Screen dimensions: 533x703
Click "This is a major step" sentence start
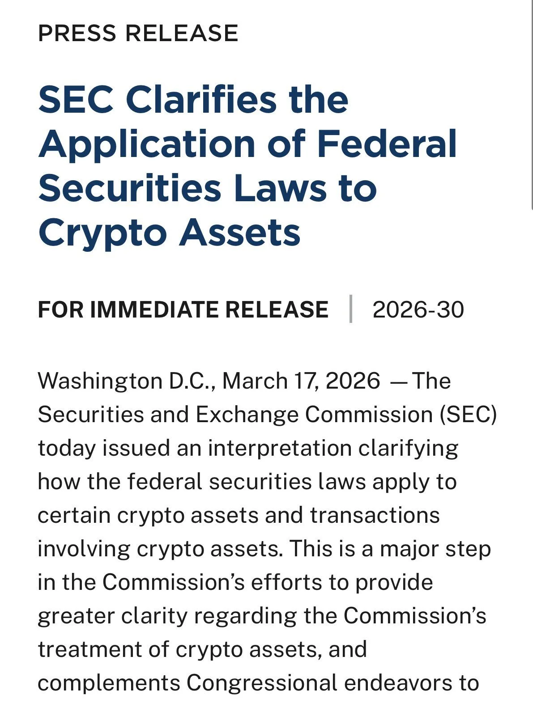pyautogui.click(x=390, y=549)
